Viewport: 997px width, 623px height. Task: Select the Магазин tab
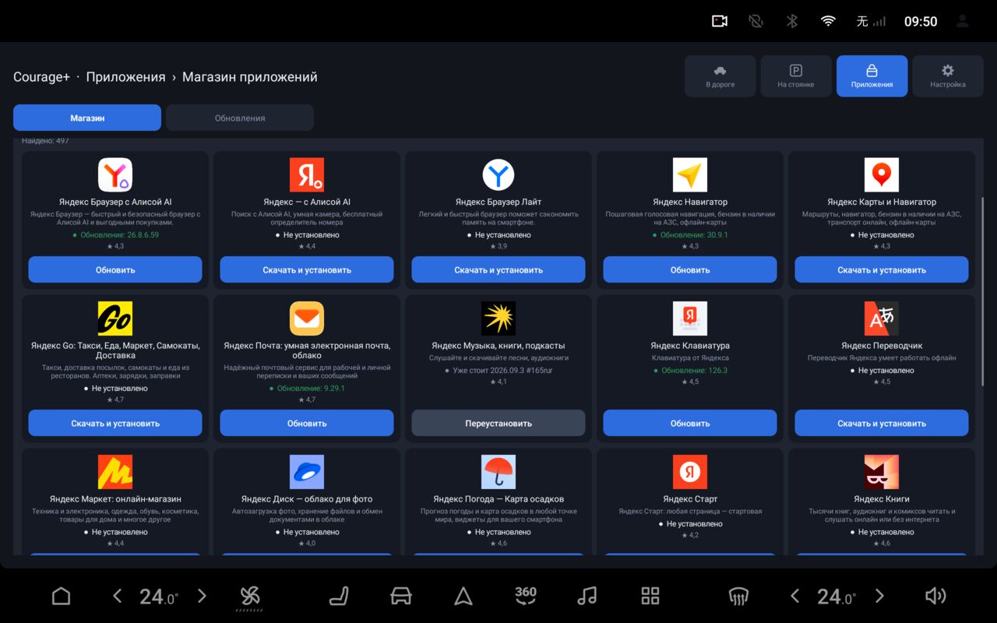pyautogui.click(x=87, y=118)
